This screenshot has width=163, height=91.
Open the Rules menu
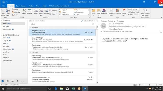[x=99, y=12]
